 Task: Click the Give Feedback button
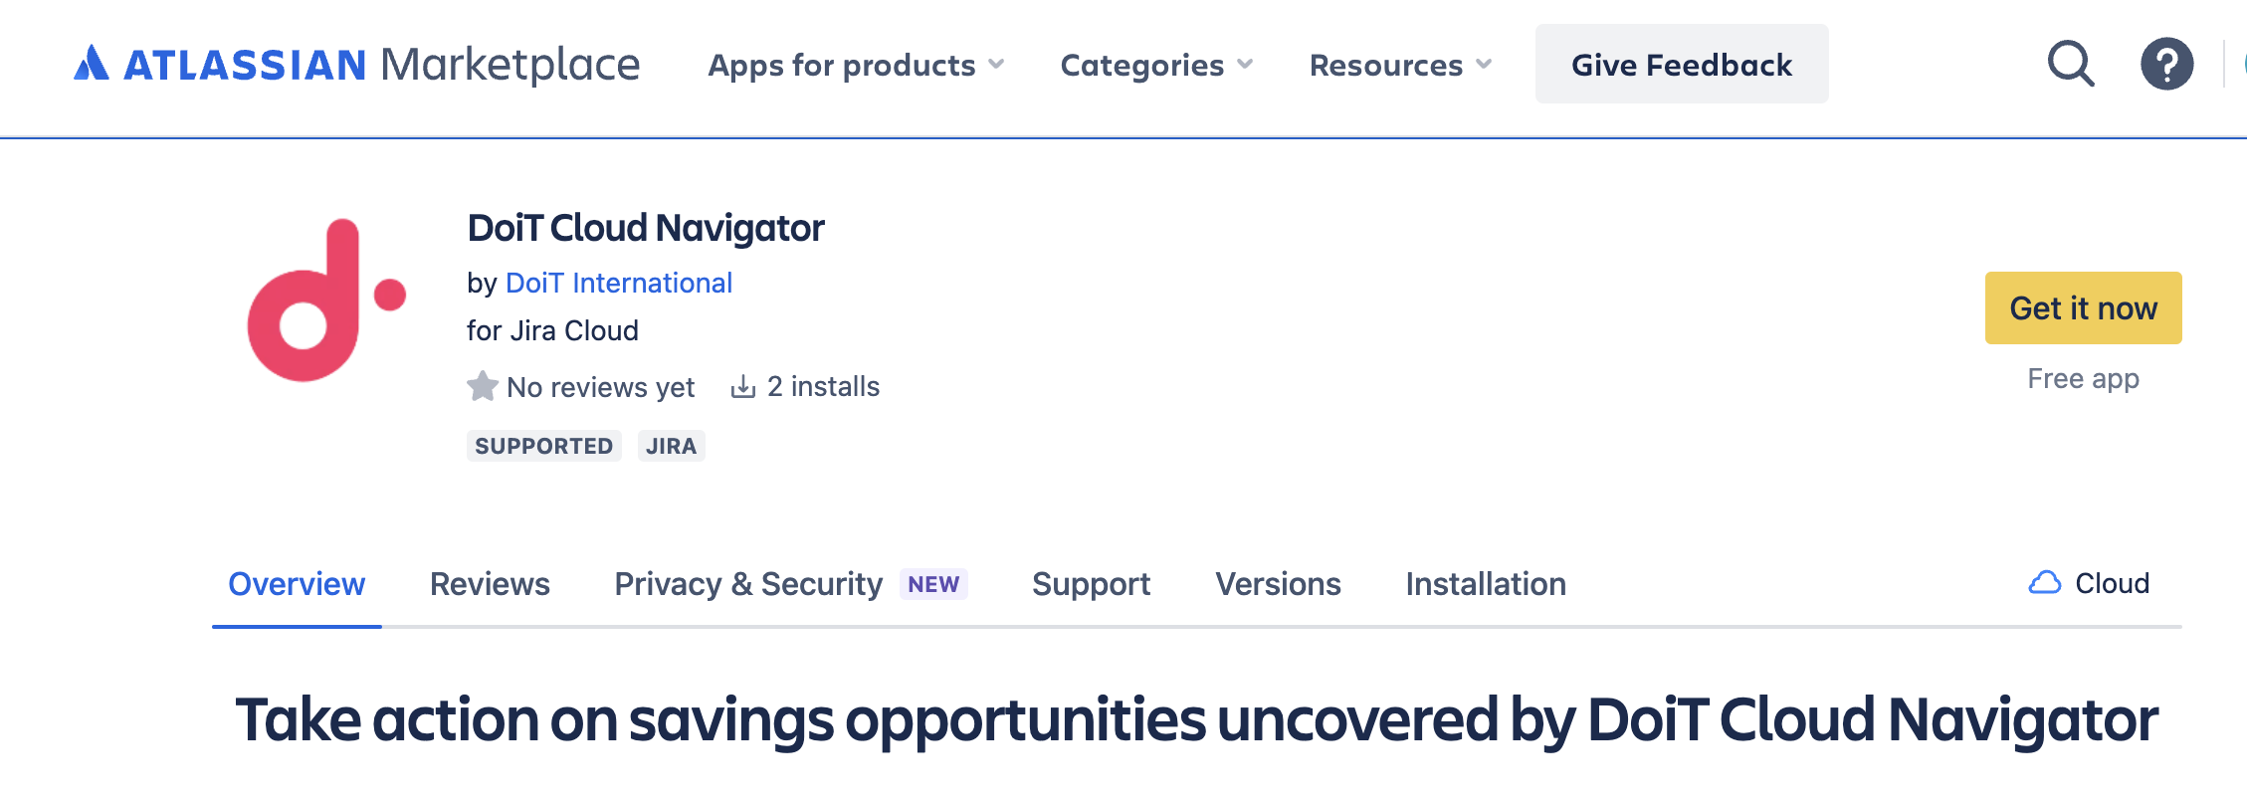tap(1682, 64)
